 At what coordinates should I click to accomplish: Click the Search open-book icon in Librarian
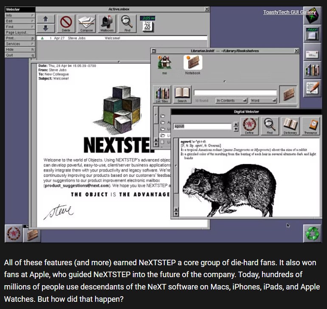pyautogui.click(x=182, y=94)
